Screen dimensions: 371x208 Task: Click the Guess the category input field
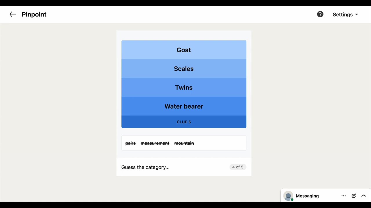(174, 167)
